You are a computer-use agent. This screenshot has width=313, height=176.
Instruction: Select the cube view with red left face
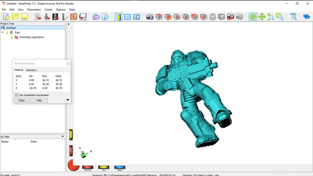(x=204, y=17)
